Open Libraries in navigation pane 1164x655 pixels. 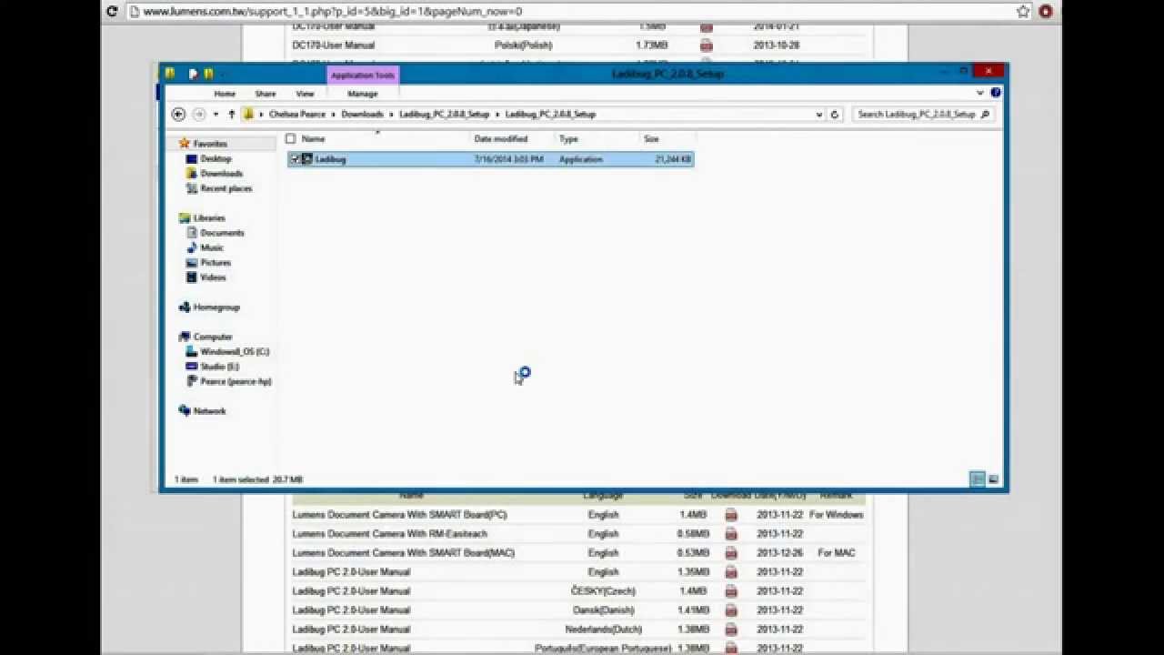click(x=208, y=217)
